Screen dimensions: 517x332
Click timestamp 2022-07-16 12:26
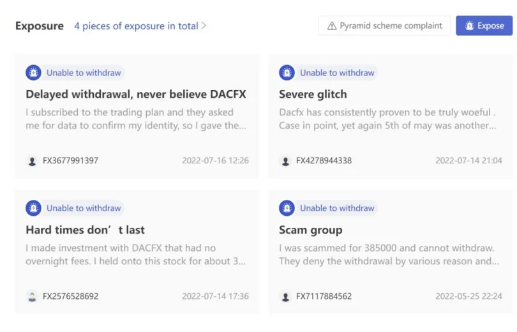215,160
